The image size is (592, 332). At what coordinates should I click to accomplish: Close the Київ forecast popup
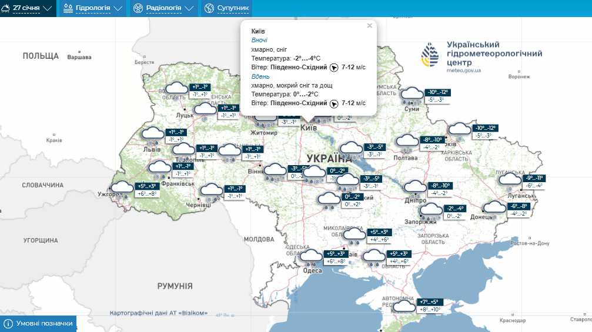[x=369, y=26]
